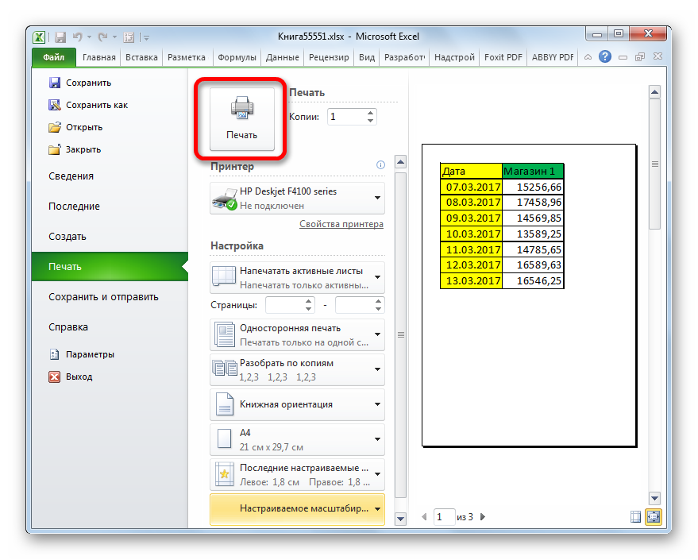Click the Redo arrow in quick access toolbar
The width and height of the screenshot is (698, 560).
[x=102, y=37]
